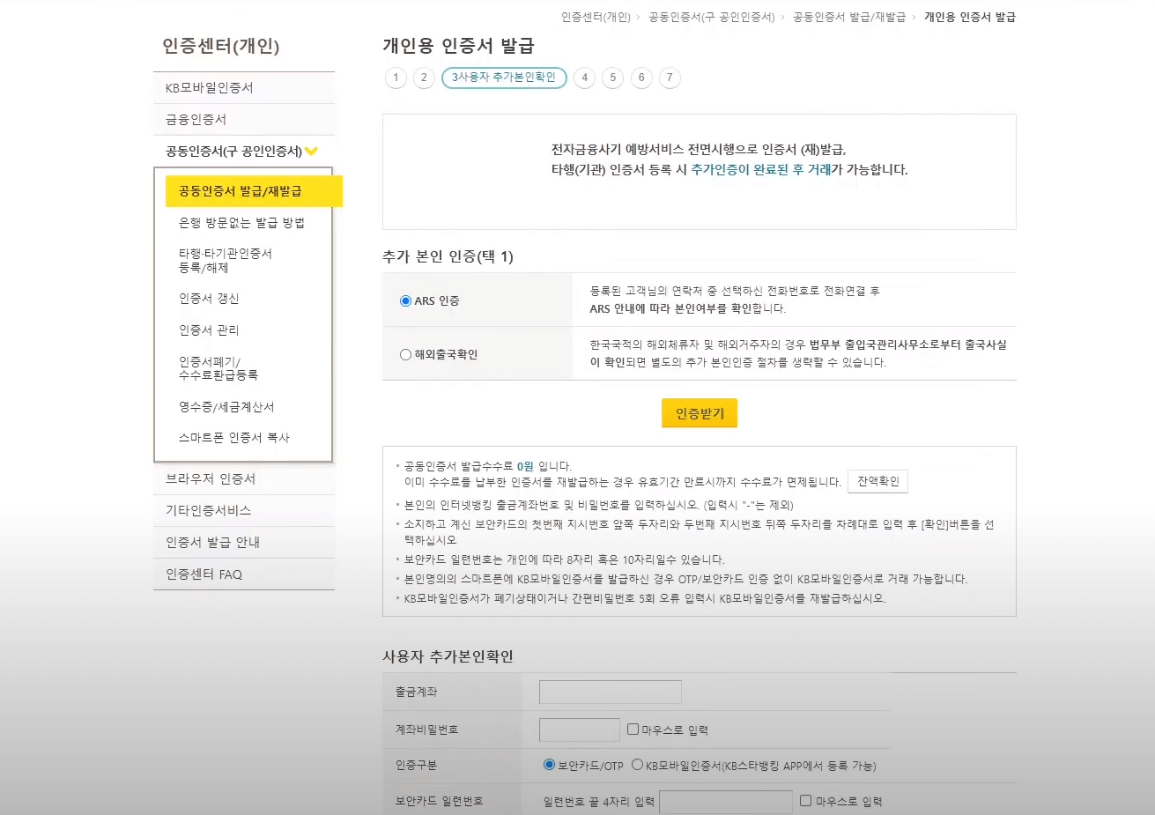Click 인증센터(개인) breadcrumb link

[596, 17]
